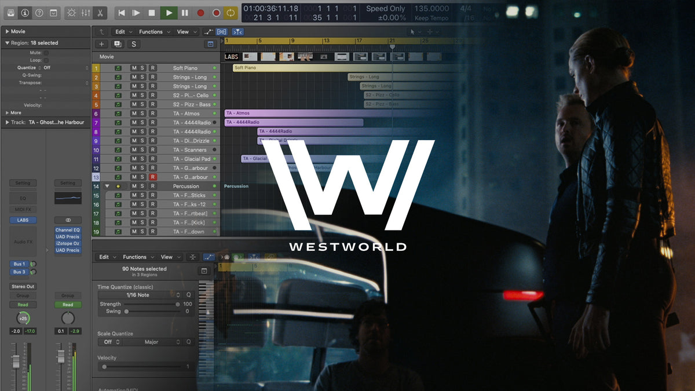Toggle the yellow Cycle mode button
The width and height of the screenshot is (695, 391).
tap(231, 12)
